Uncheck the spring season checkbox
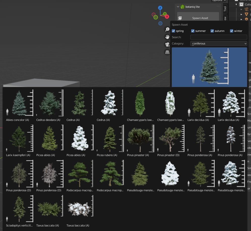 (x=173, y=31)
